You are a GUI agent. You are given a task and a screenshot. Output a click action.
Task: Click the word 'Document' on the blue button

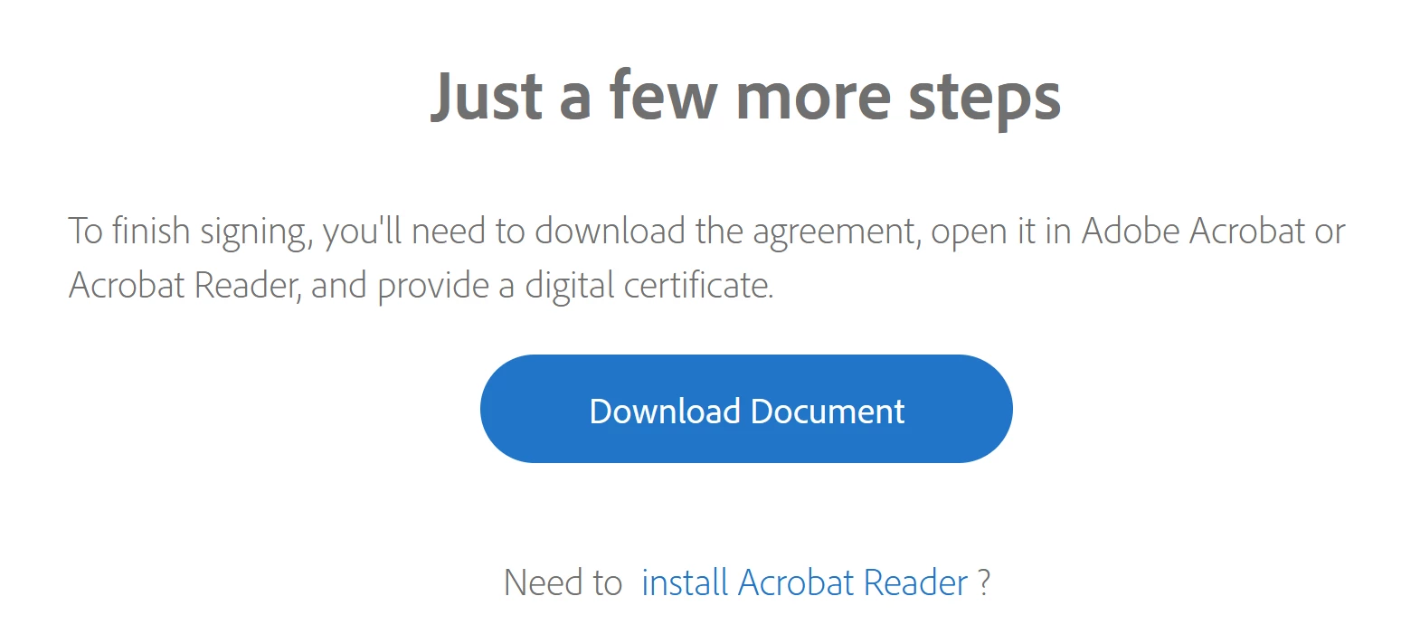(x=828, y=412)
